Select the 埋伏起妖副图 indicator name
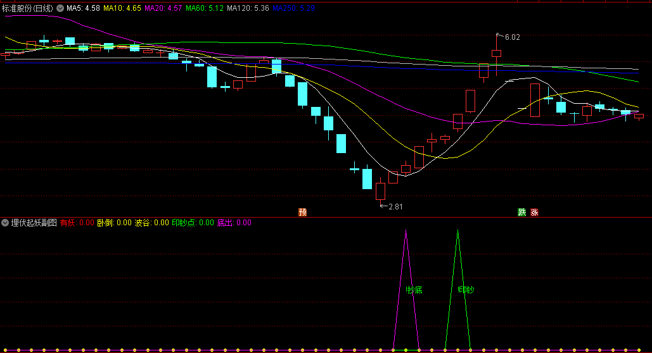652x353 pixels. point(34,223)
